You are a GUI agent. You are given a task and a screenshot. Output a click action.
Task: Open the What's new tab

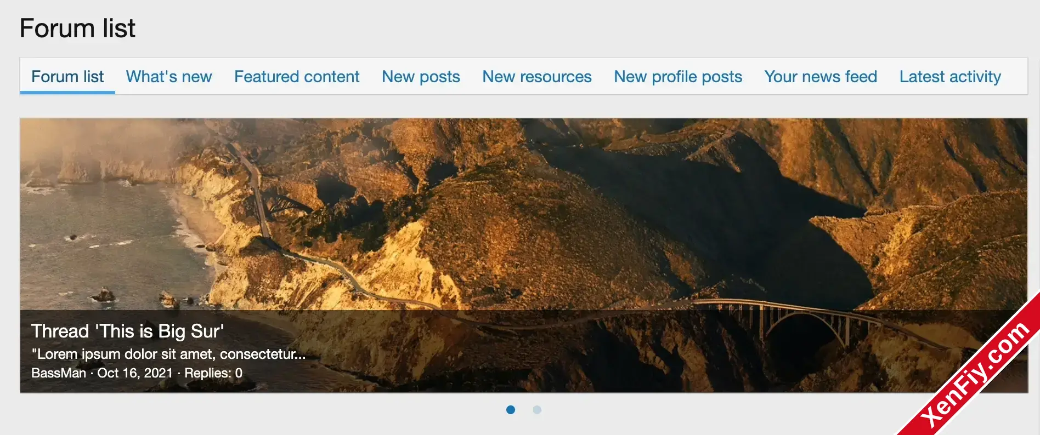(x=169, y=77)
